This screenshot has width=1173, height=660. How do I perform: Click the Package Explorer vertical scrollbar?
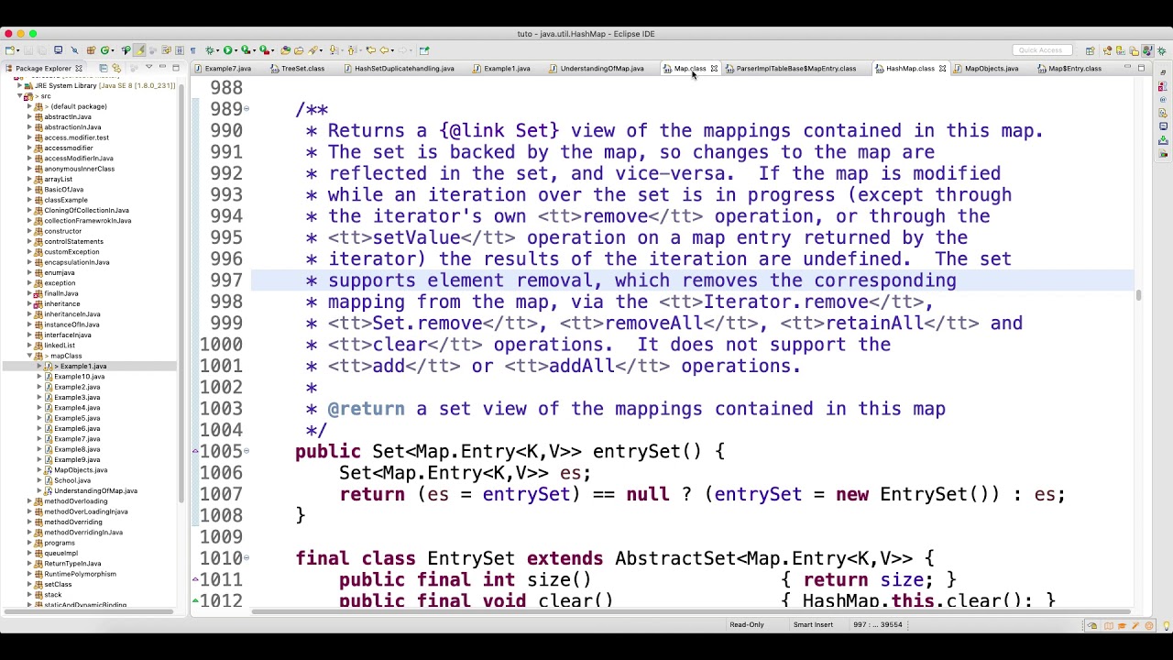[180, 293]
